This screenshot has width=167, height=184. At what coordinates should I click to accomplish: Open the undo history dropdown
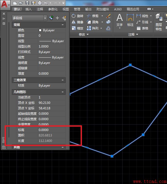click(x=51, y=3)
